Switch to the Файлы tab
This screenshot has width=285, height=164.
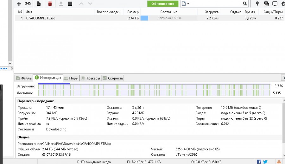pyautogui.click(x=24, y=78)
